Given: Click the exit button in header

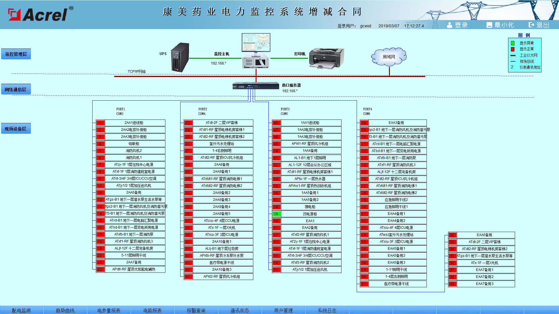Looking at the screenshot, I should pyautogui.click(x=539, y=25).
